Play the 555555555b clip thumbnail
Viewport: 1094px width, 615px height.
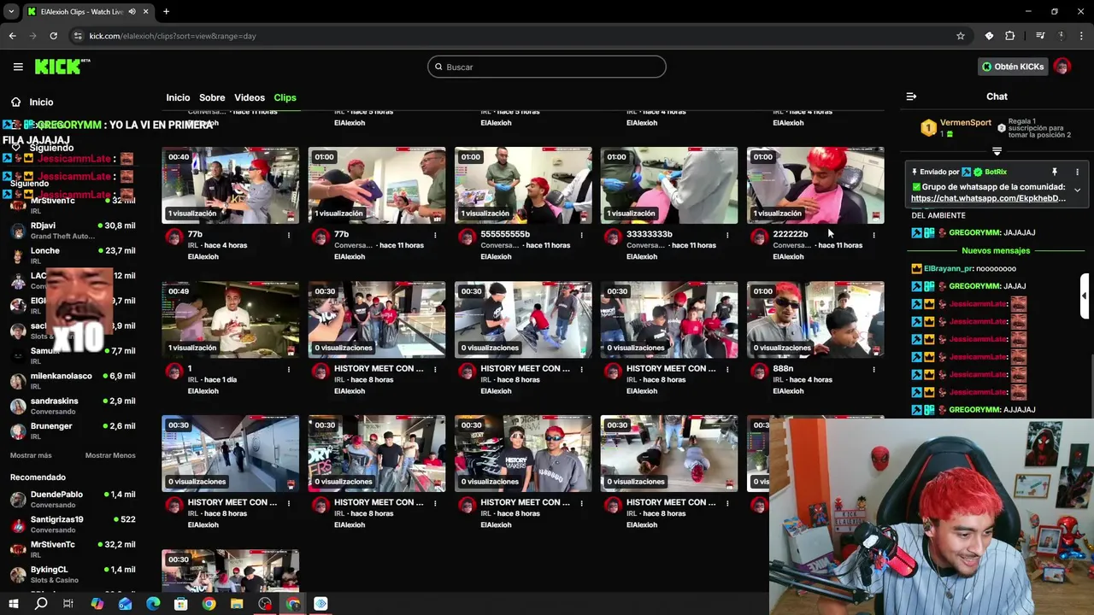[523, 185]
